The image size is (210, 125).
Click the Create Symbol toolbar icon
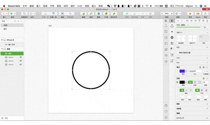coord(24,13)
